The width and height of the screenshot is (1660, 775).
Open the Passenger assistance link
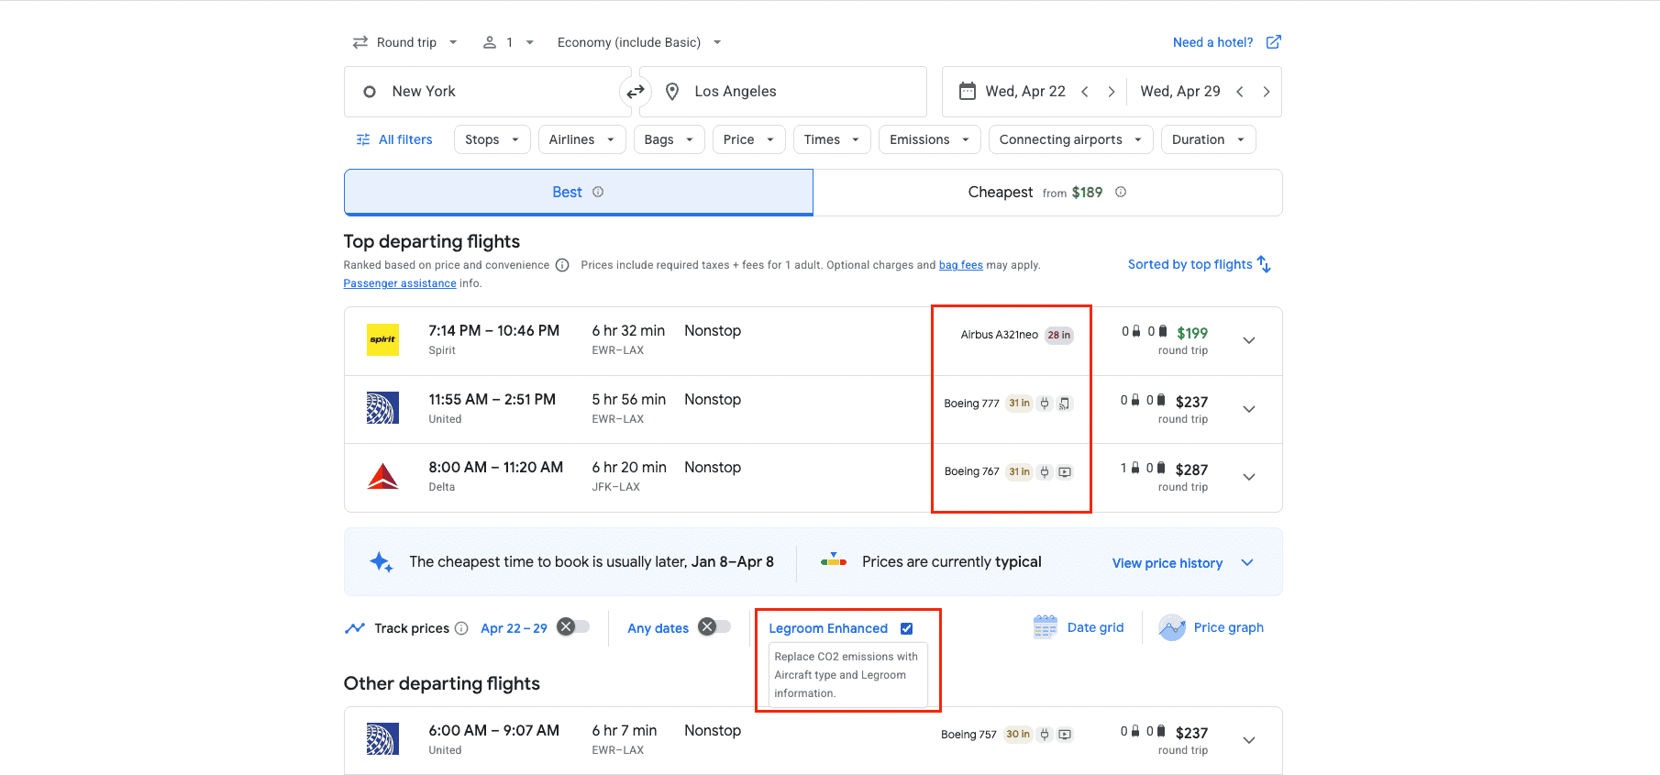tap(400, 283)
